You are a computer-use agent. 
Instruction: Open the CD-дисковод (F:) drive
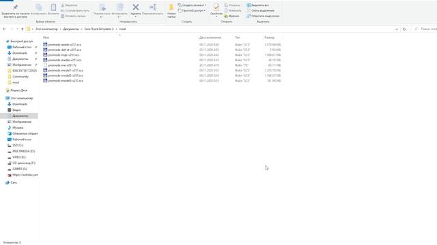[x=24, y=163]
